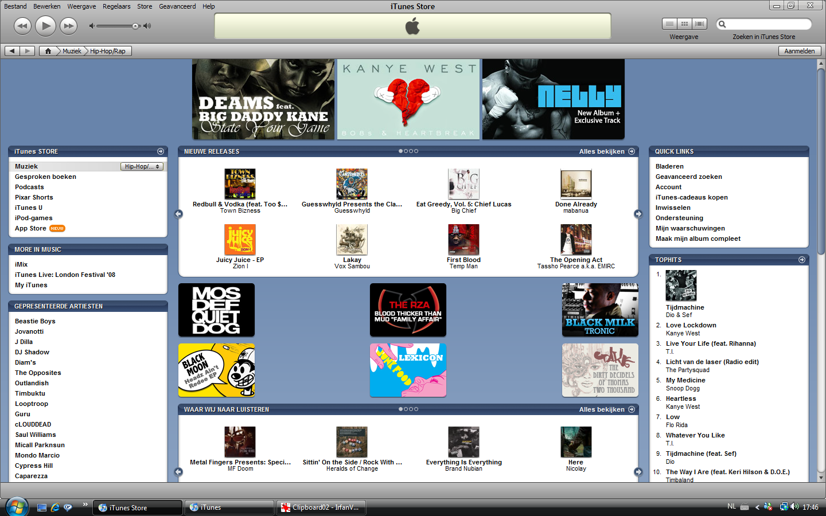
Task: Open the Store menu
Action: coord(145,6)
